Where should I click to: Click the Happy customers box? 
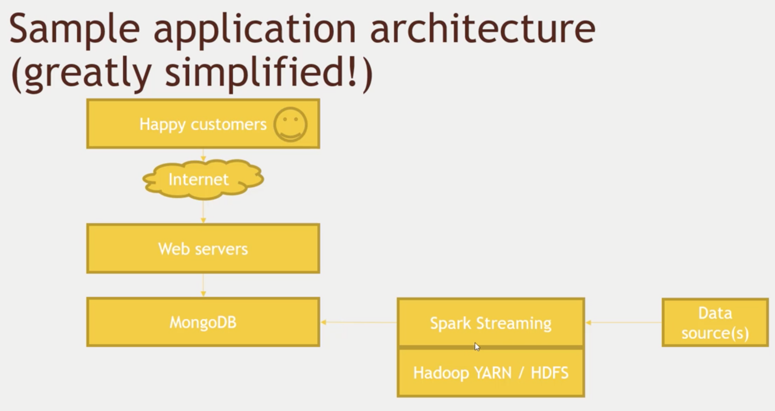203,124
